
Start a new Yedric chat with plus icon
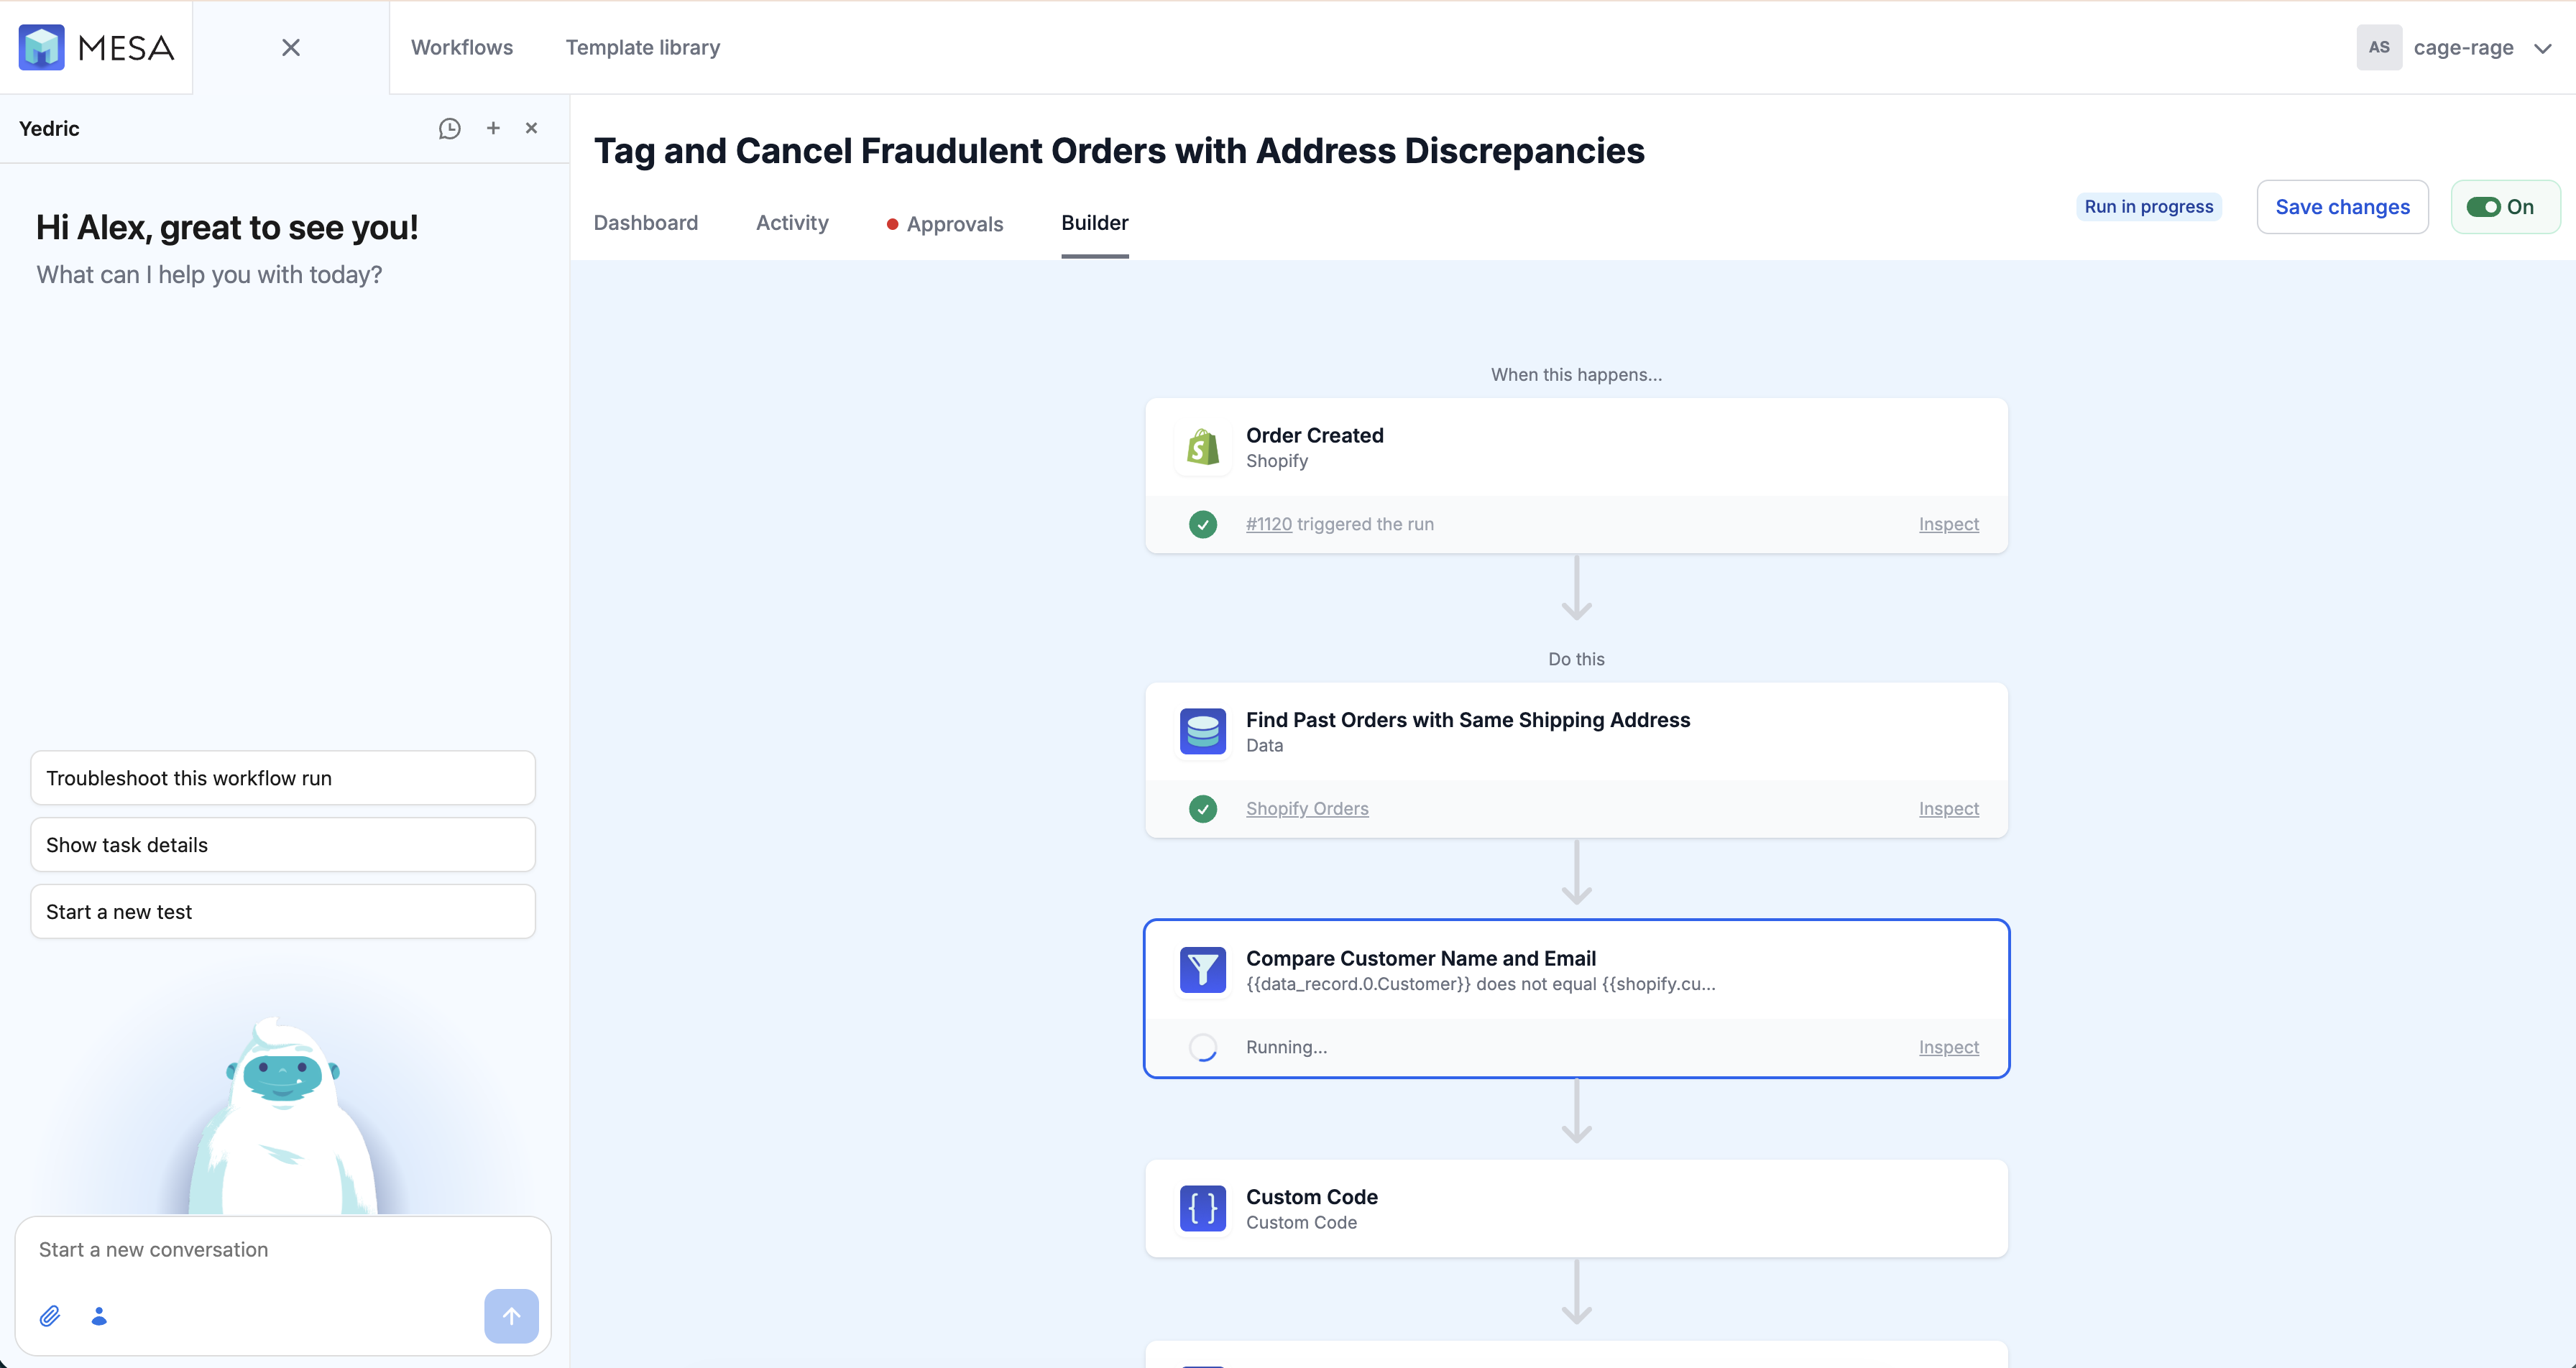click(x=493, y=128)
